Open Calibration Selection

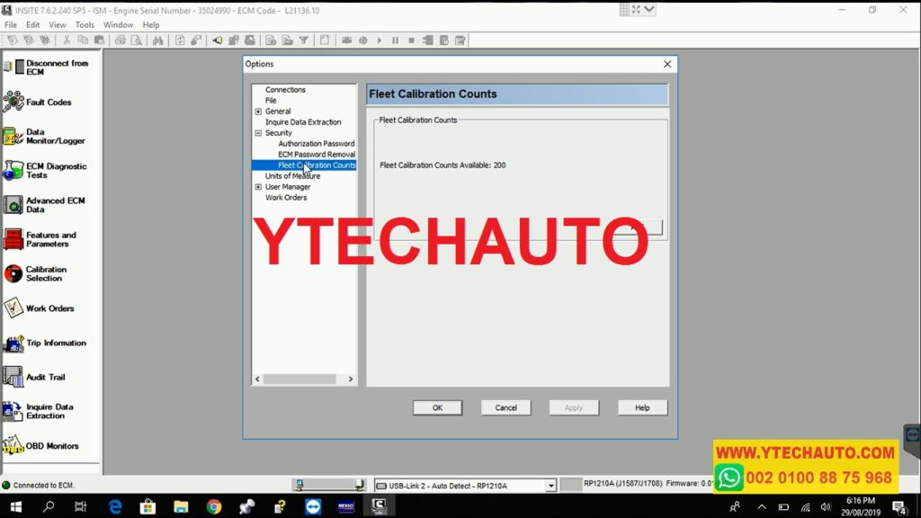[43, 273]
